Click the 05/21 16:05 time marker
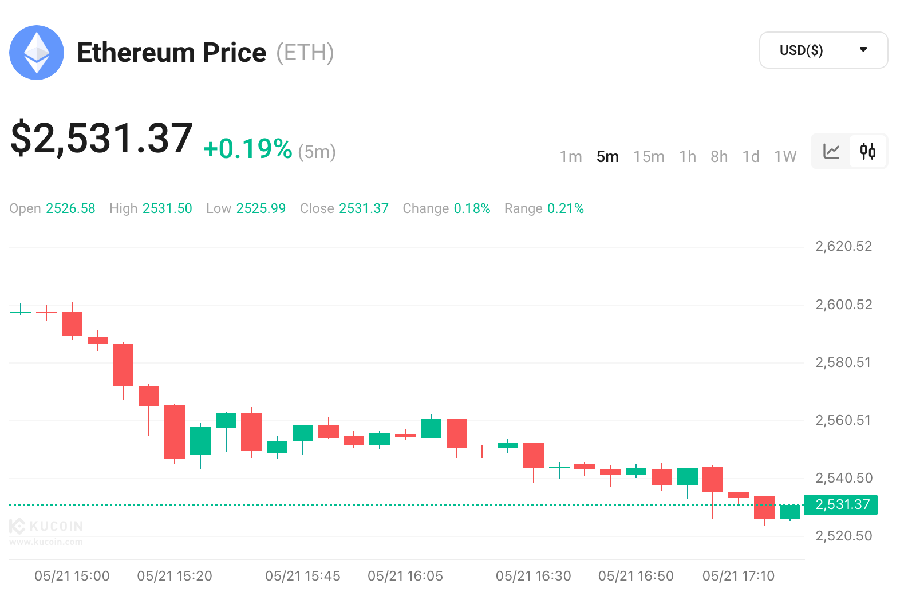 pos(405,576)
